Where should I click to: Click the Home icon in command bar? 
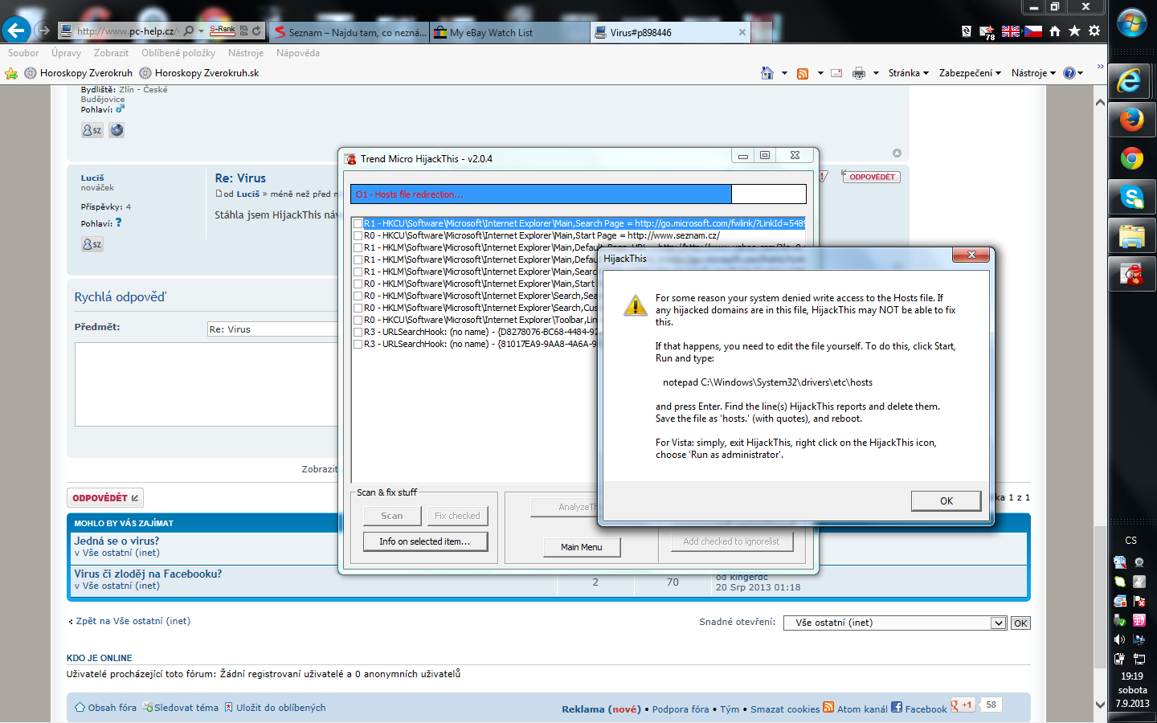[x=767, y=73]
